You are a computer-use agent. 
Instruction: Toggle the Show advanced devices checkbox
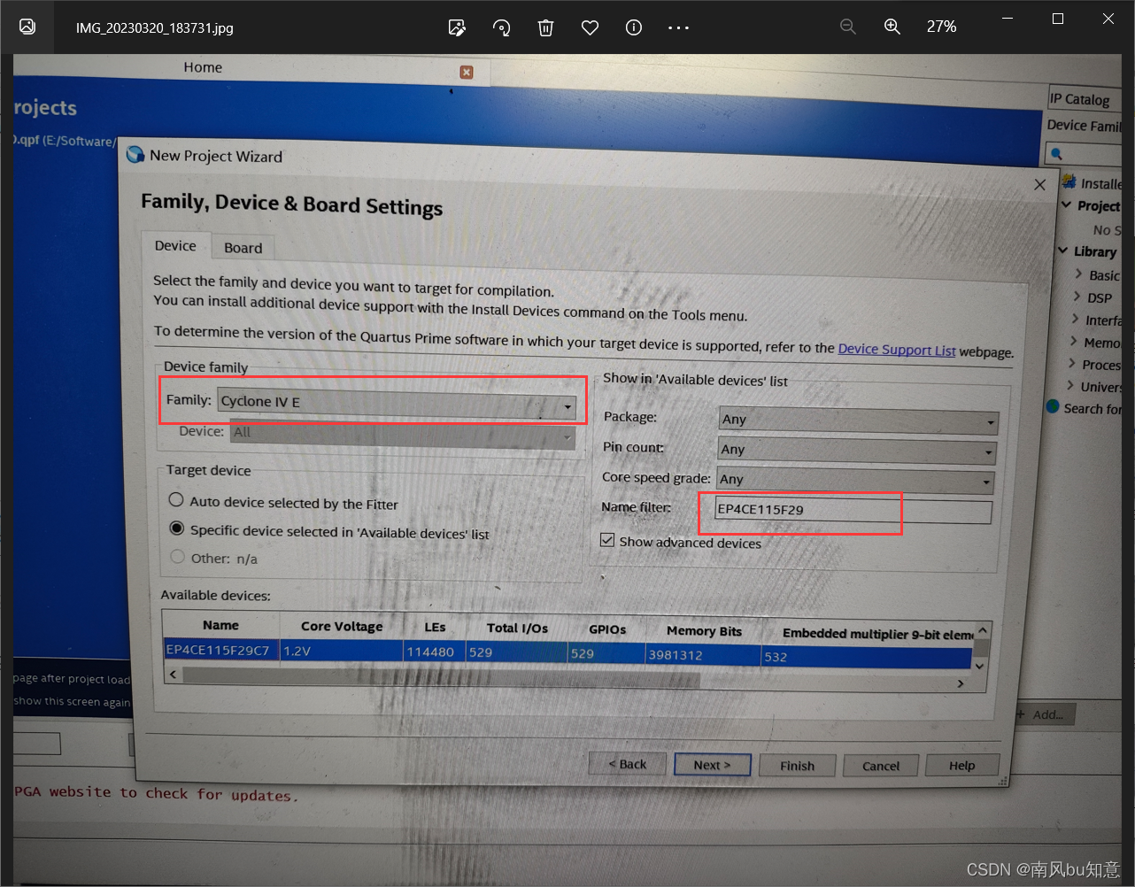coord(607,540)
